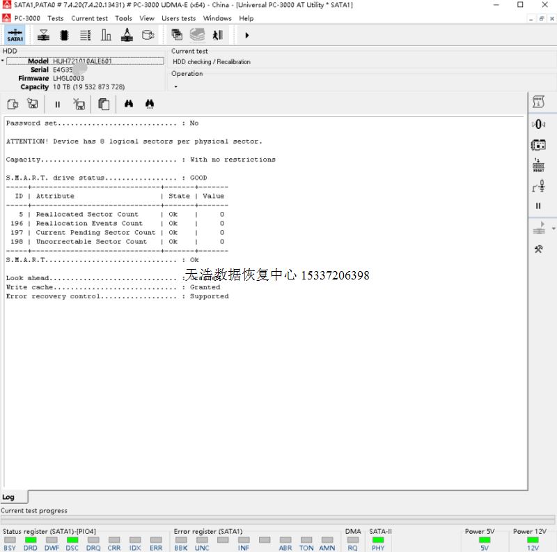The image size is (557, 552).
Task: Click the exit running-man toolbar icon
Action: coord(218,35)
